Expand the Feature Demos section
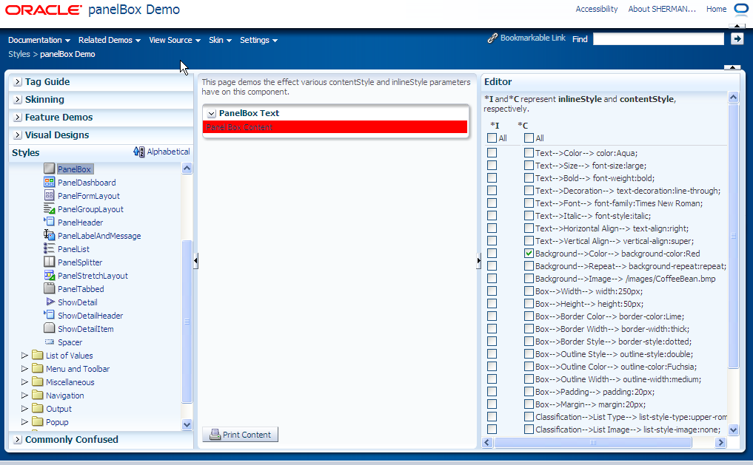 [17, 118]
